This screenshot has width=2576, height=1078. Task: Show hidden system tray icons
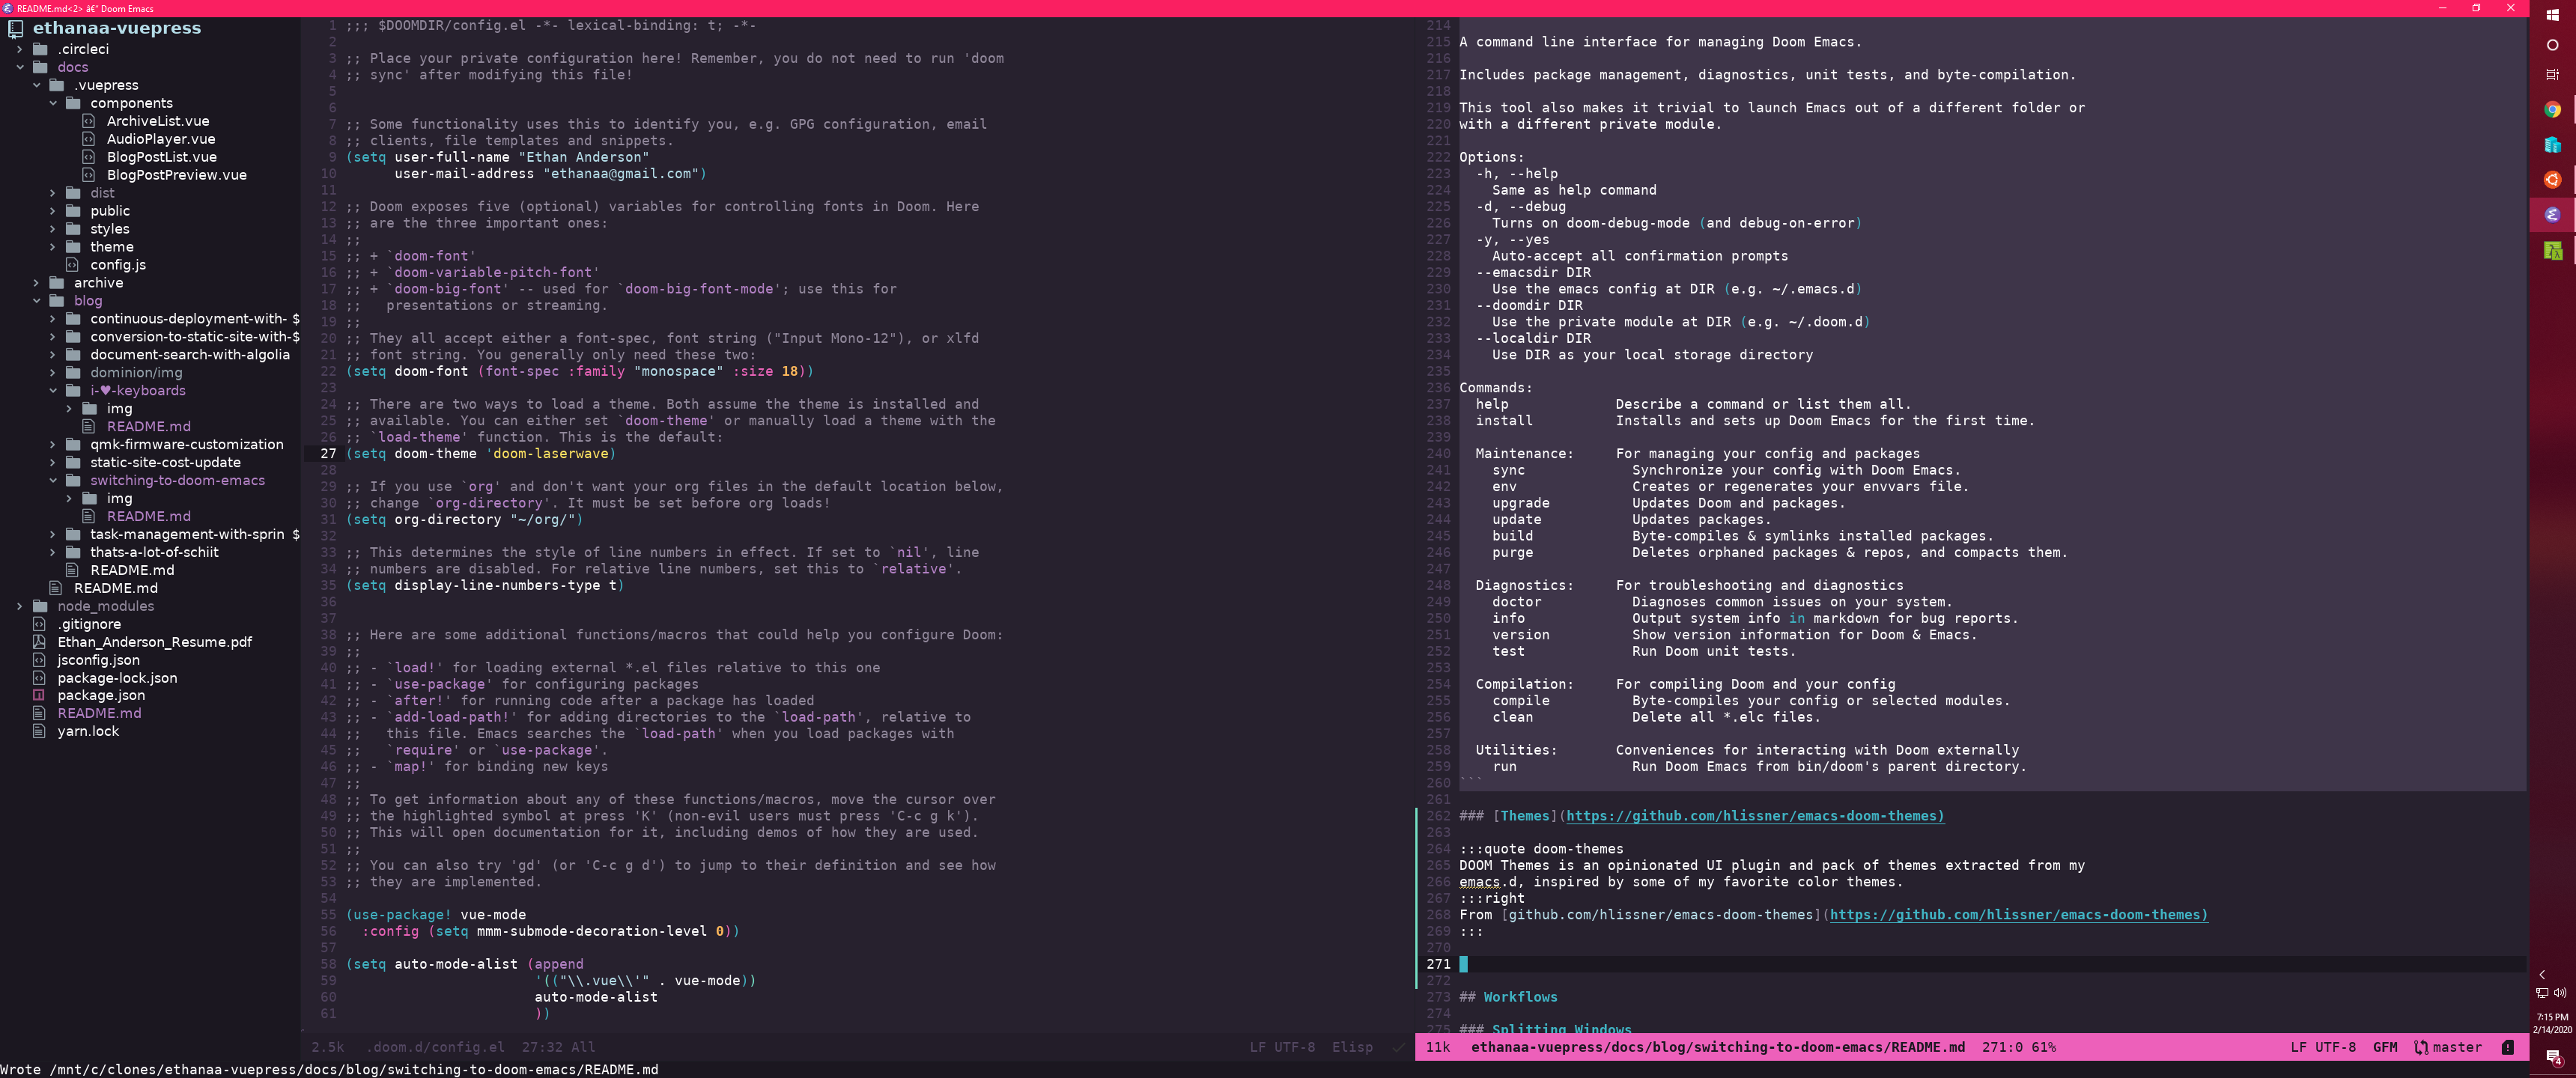pos(2542,974)
